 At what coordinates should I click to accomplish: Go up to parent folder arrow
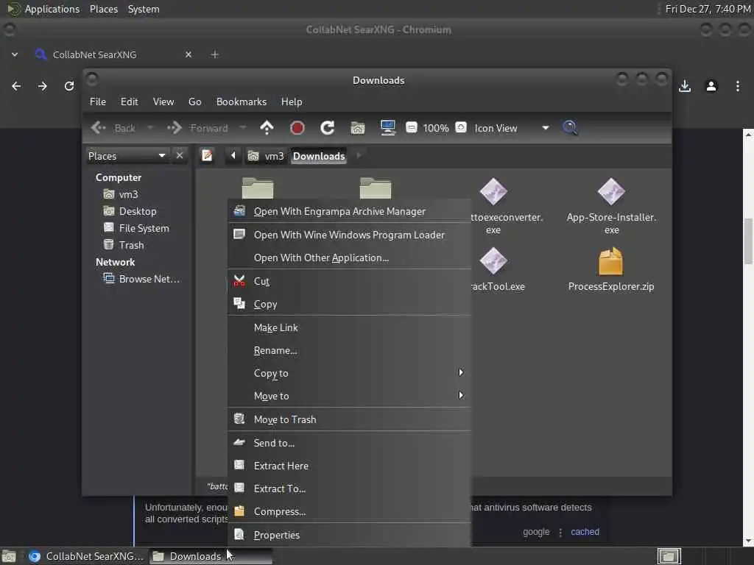(267, 128)
